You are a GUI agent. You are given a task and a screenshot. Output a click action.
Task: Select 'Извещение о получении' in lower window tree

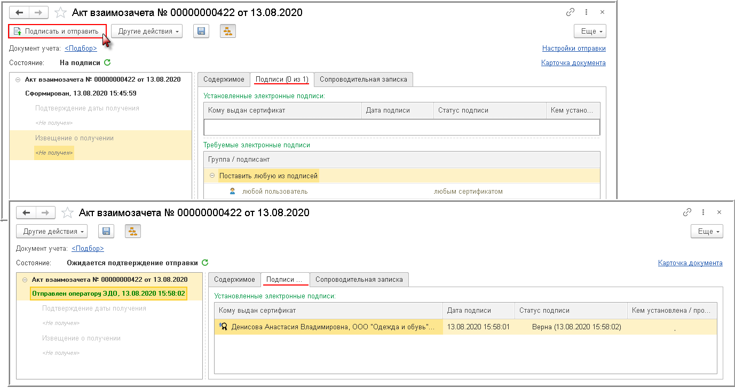tap(81, 338)
